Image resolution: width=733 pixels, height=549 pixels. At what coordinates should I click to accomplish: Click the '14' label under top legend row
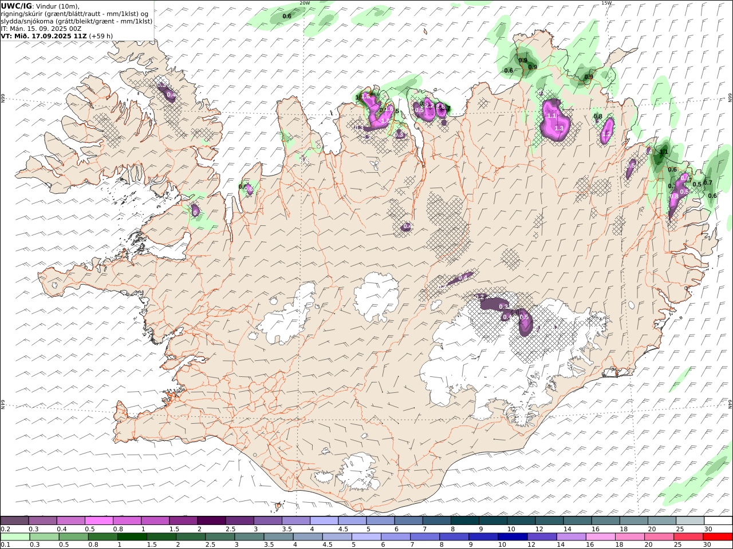pyautogui.click(x=567, y=529)
